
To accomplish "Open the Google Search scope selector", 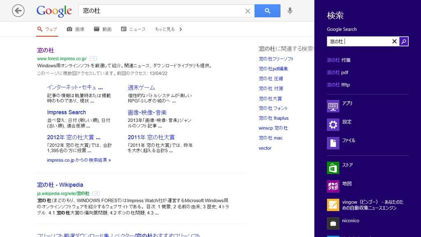I will click(342, 29).
